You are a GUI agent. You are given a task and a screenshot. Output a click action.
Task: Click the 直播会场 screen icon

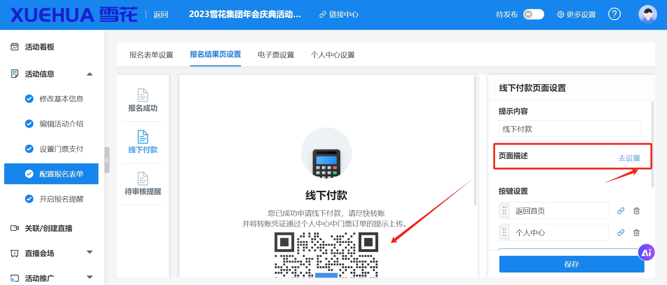click(15, 253)
